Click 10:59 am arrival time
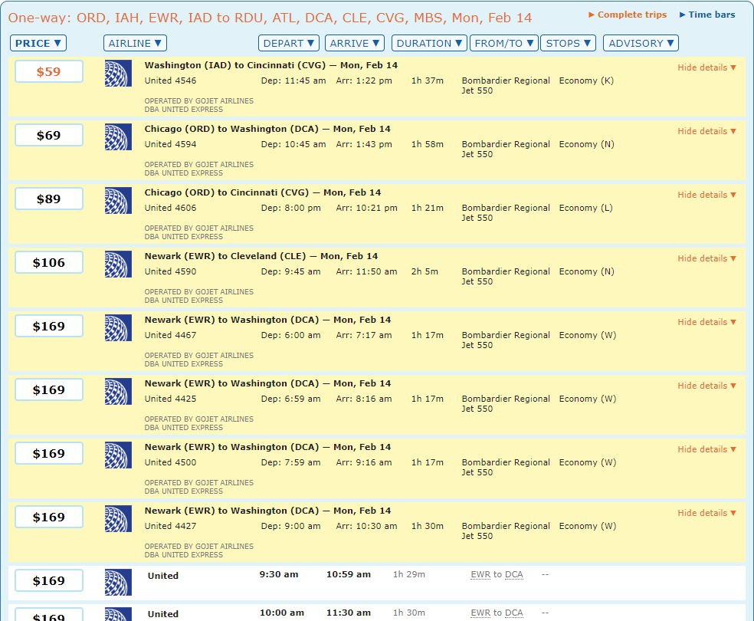This screenshot has width=754, height=621. click(349, 574)
